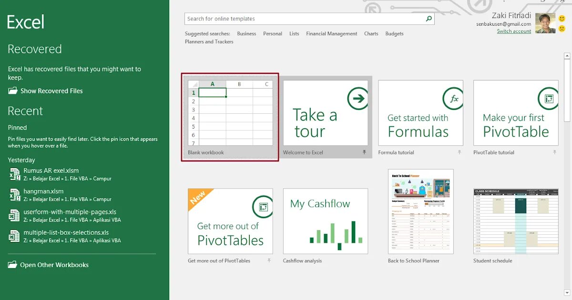Click the Show Recovered Files link
572x300 pixels.
tap(51, 91)
